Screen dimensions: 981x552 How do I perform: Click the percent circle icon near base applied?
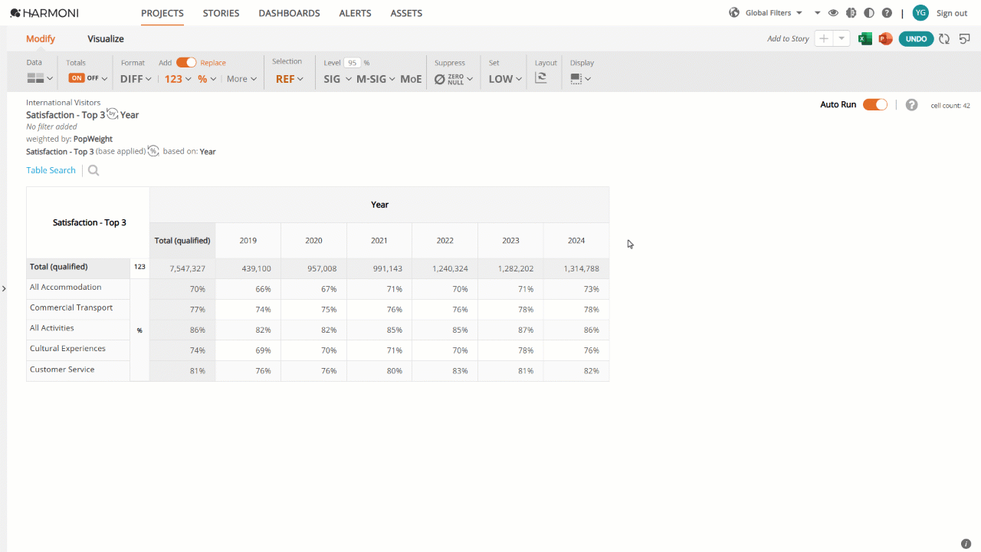153,151
